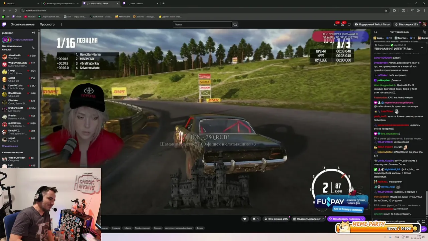Screen dimensions: 428x241
Task: Open the Prime loot icon with 12 badge
Action: [342, 24]
